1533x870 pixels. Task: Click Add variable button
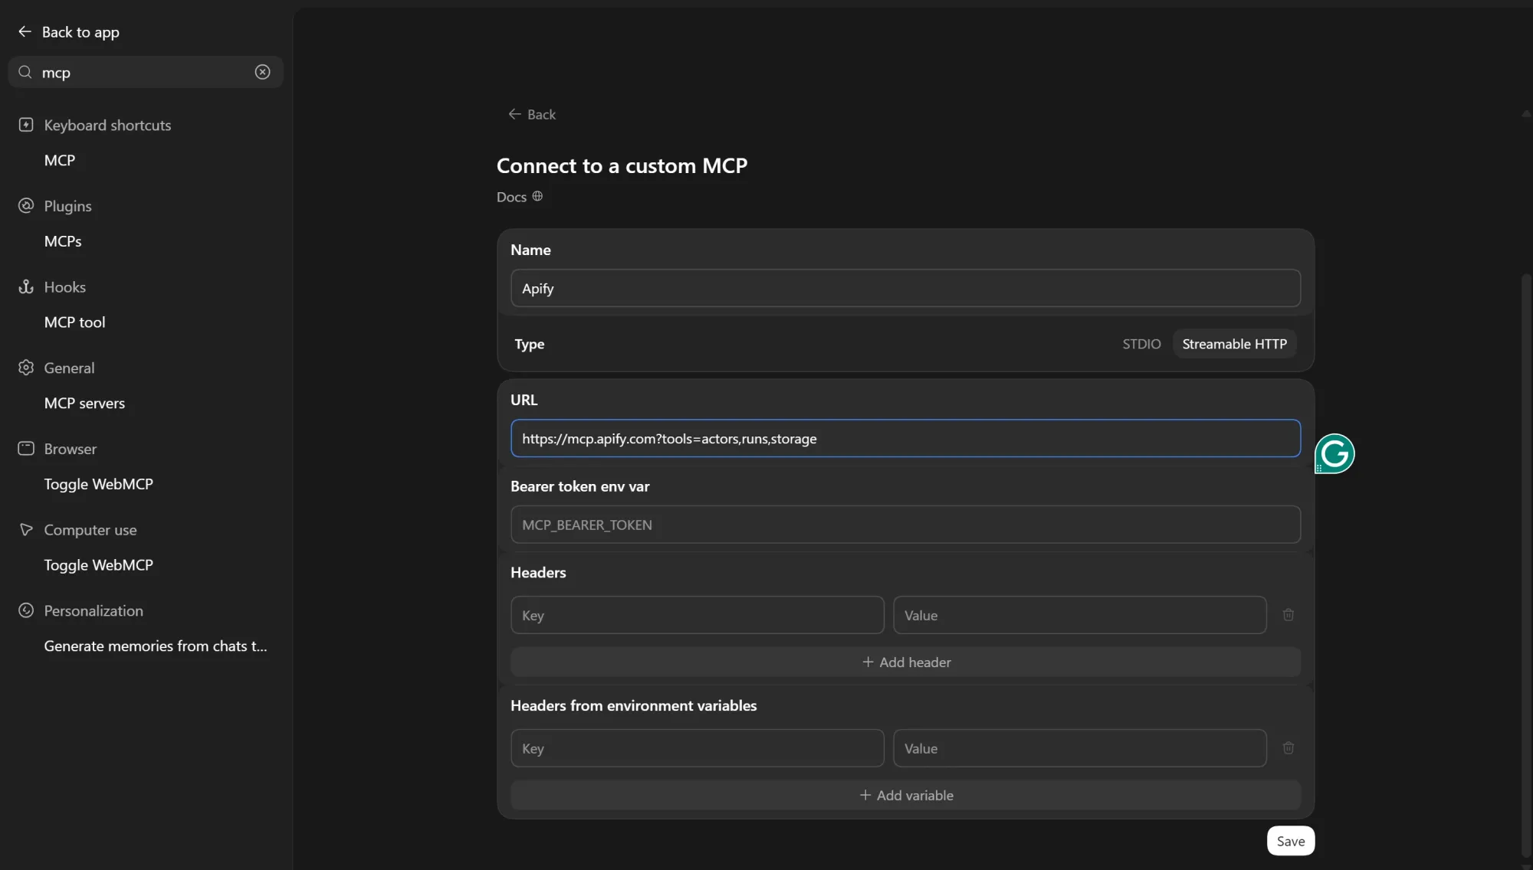point(905,795)
